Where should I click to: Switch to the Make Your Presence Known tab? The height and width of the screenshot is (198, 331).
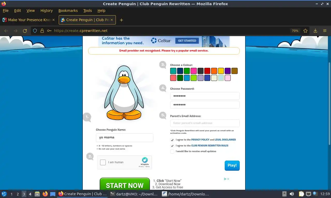29,20
